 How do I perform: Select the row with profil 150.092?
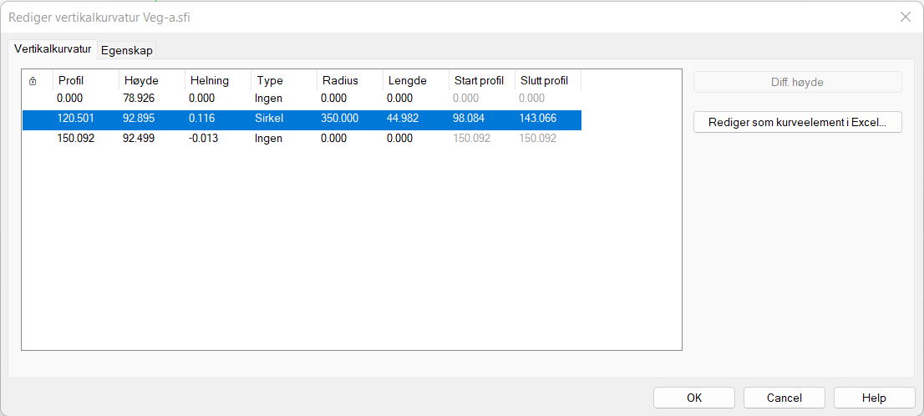[75, 139]
